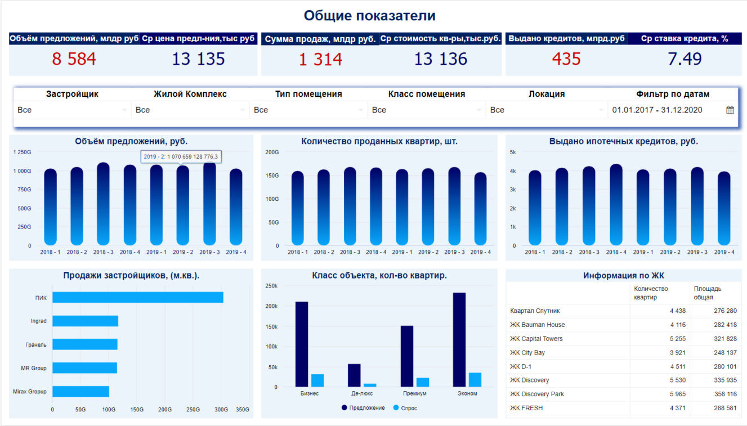Click the 2018 - 4 bar in mortgage loans chart
Image resolution: width=747 pixels, height=426 pixels.
tap(616, 205)
